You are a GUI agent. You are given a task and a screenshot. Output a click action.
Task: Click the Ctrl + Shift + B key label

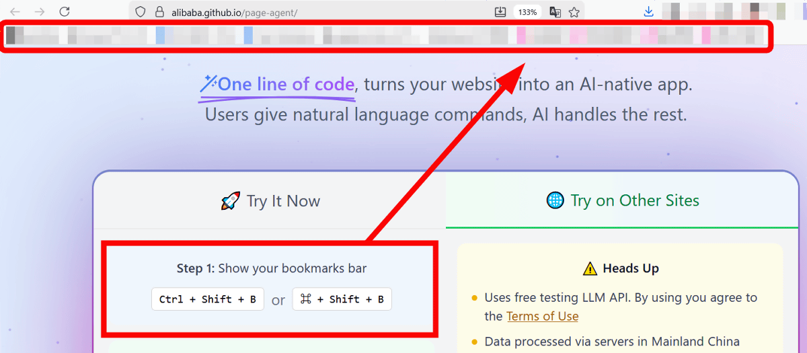tap(208, 299)
